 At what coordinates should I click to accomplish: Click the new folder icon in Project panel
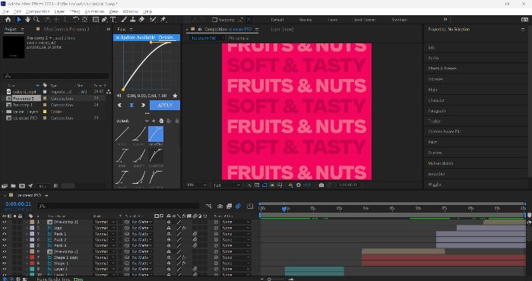13,186
